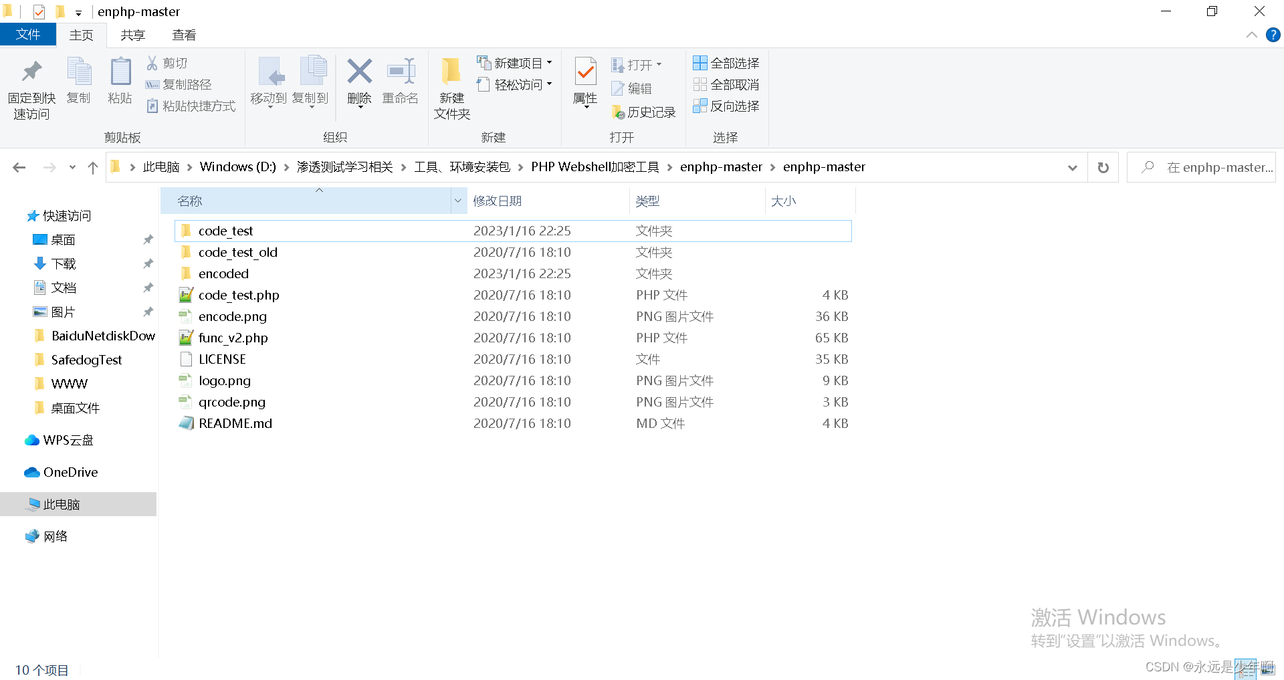Image resolution: width=1284 pixels, height=680 pixels.
Task: Expand the address bar history dropdown
Action: [1073, 168]
